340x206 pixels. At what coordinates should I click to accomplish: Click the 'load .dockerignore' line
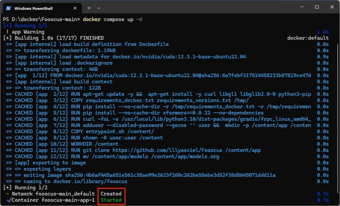pyautogui.click(x=59, y=63)
